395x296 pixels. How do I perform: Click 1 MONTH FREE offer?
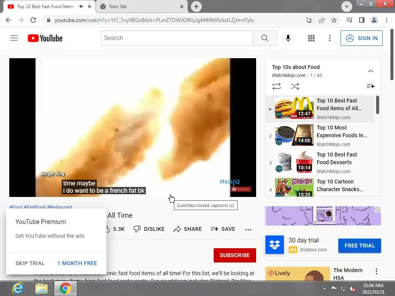point(77,263)
